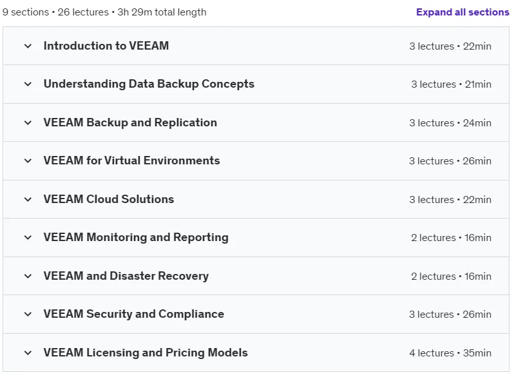This screenshot has width=514, height=379.
Task: Expand VEEAM Licensing and Pricing Models chevron
Action: 28,353
